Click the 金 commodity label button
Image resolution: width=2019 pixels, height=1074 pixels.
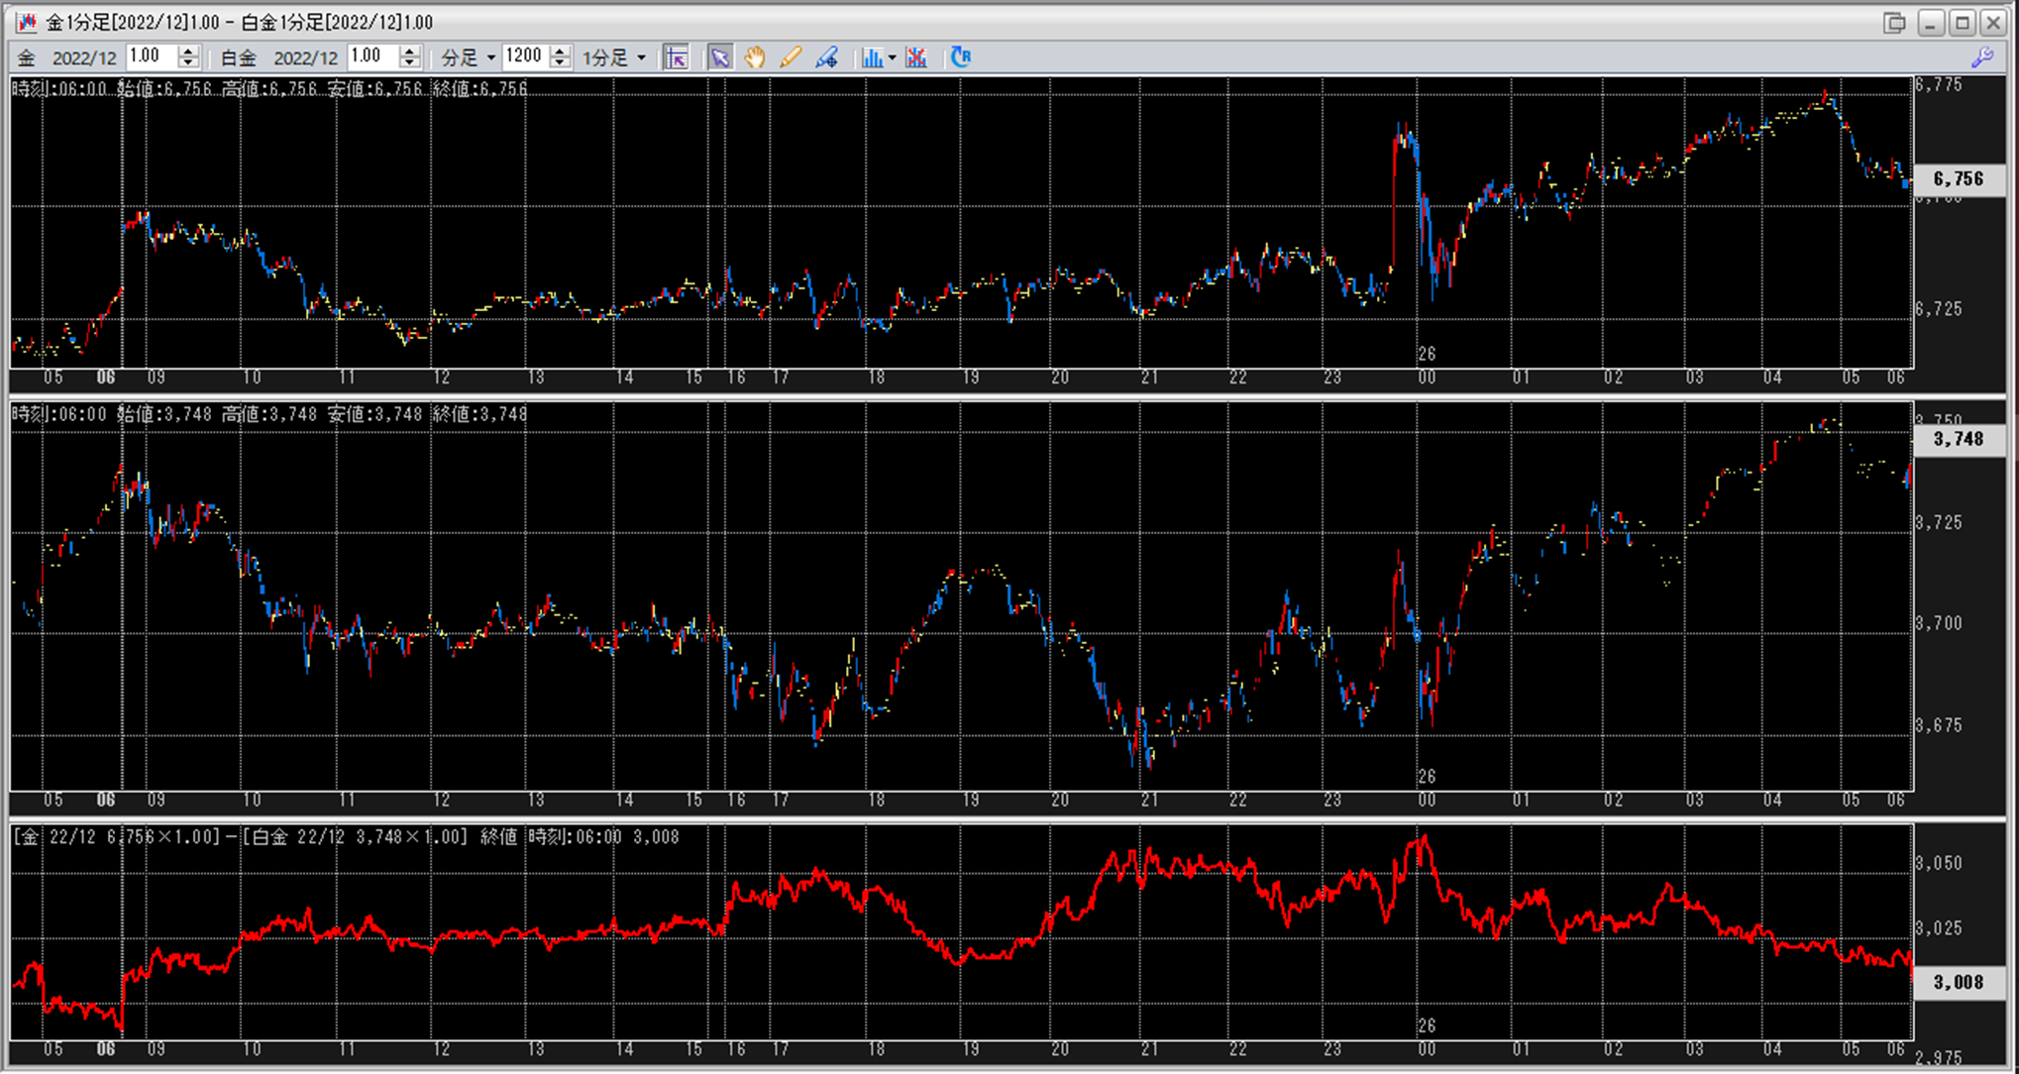27,57
